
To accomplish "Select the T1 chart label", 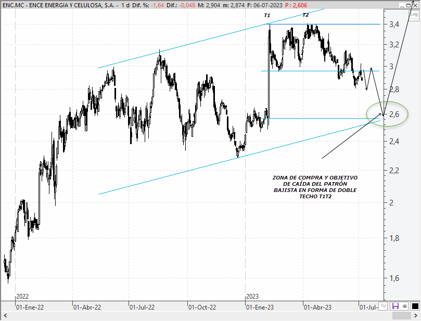I will 267,16.
